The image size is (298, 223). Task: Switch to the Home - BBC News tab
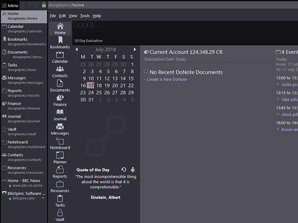pyautogui.click(x=24, y=183)
